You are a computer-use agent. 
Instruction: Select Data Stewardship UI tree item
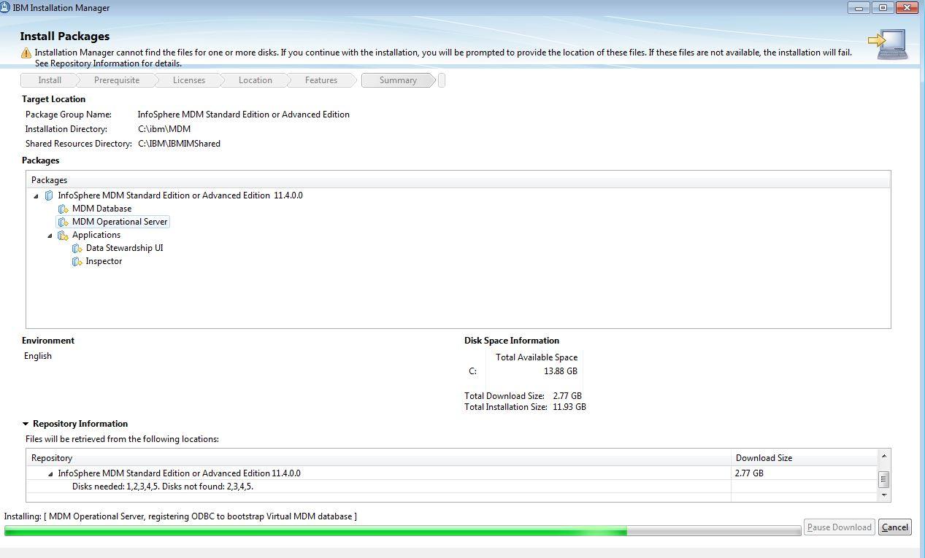(124, 248)
